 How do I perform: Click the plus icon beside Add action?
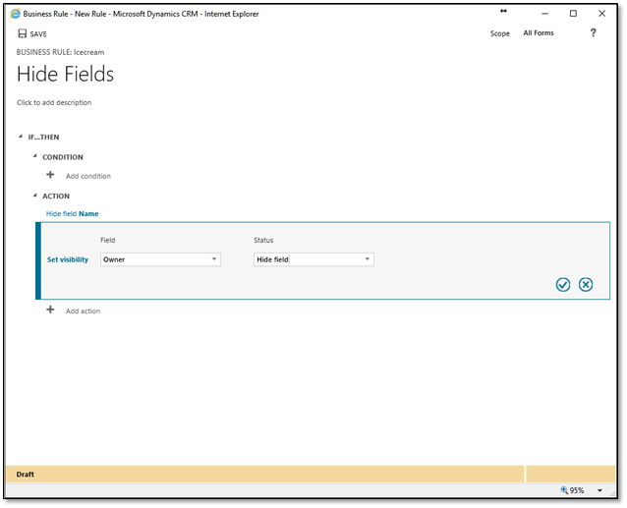click(50, 310)
